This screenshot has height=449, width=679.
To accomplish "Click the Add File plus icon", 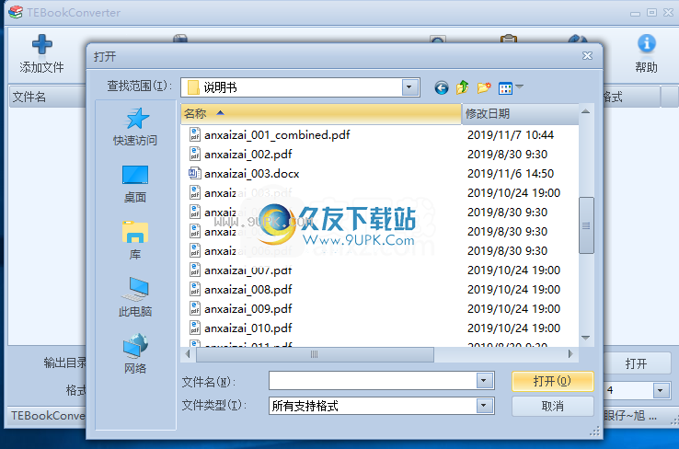I will (x=42, y=44).
